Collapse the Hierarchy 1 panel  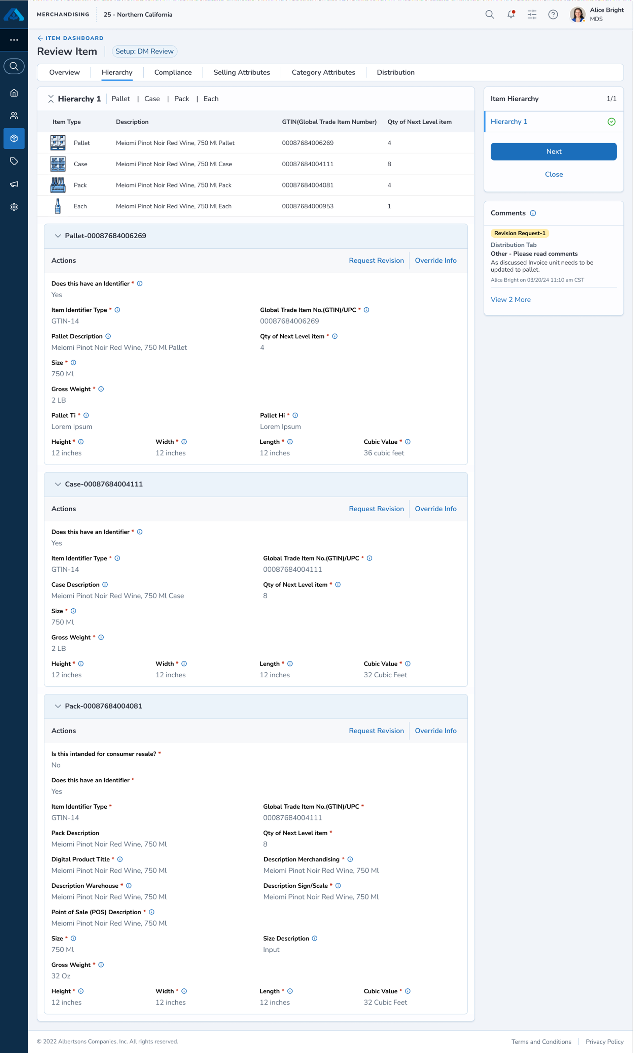tap(51, 99)
